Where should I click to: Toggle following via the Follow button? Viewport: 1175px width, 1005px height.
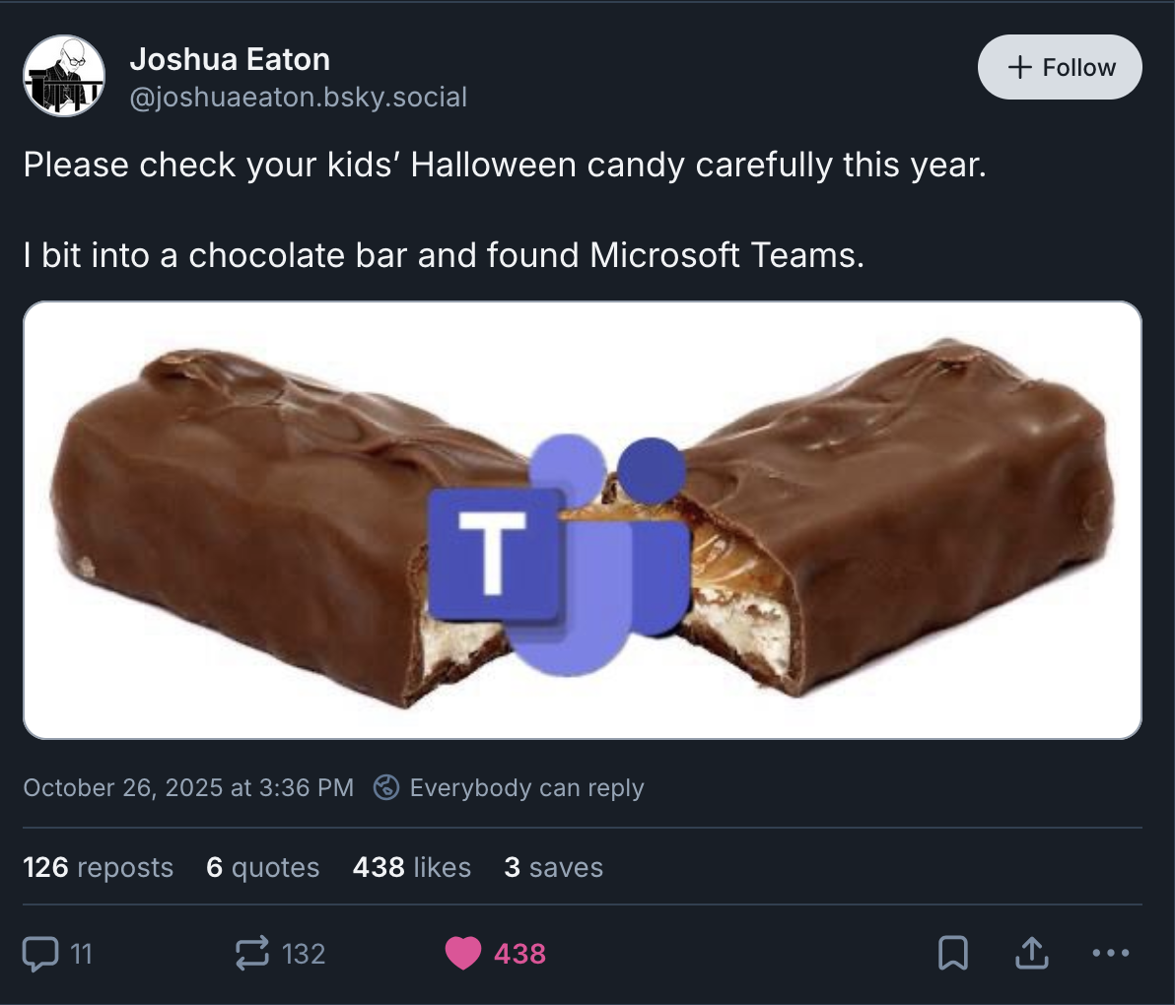(1059, 67)
